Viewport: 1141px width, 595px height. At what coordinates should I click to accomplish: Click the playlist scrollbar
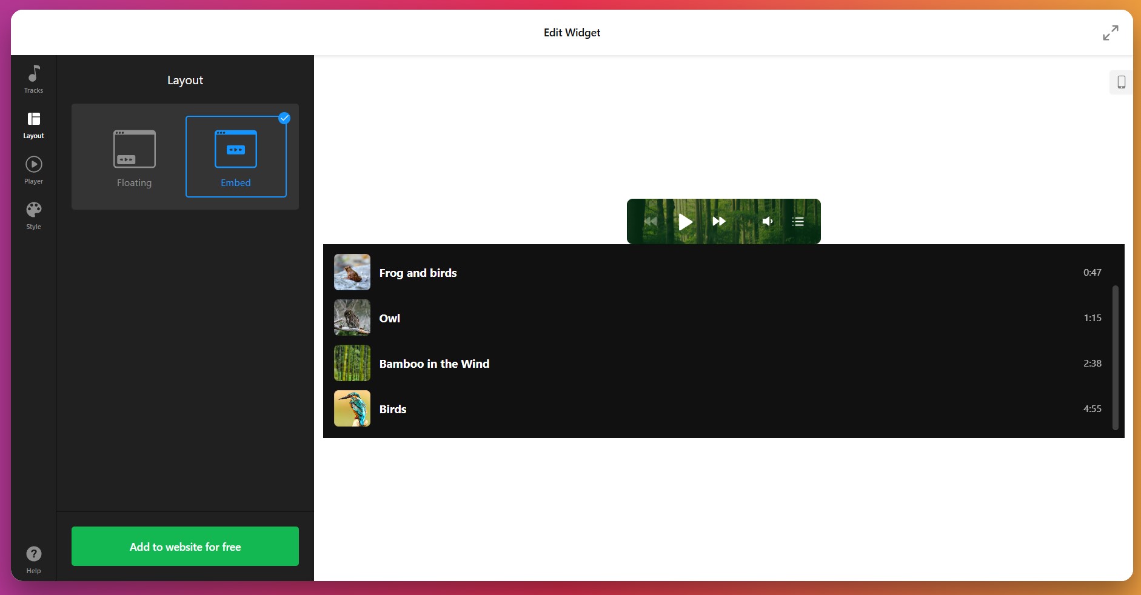click(1114, 357)
